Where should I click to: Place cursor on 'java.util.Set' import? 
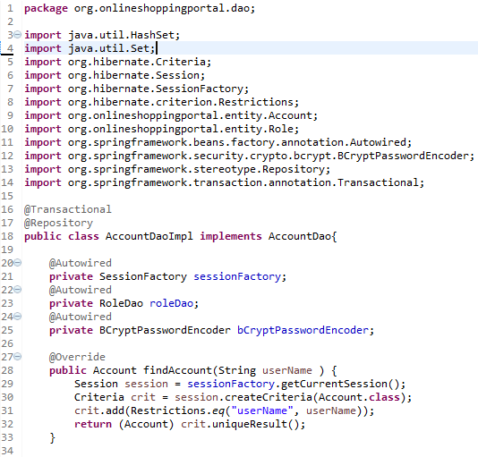[109, 48]
